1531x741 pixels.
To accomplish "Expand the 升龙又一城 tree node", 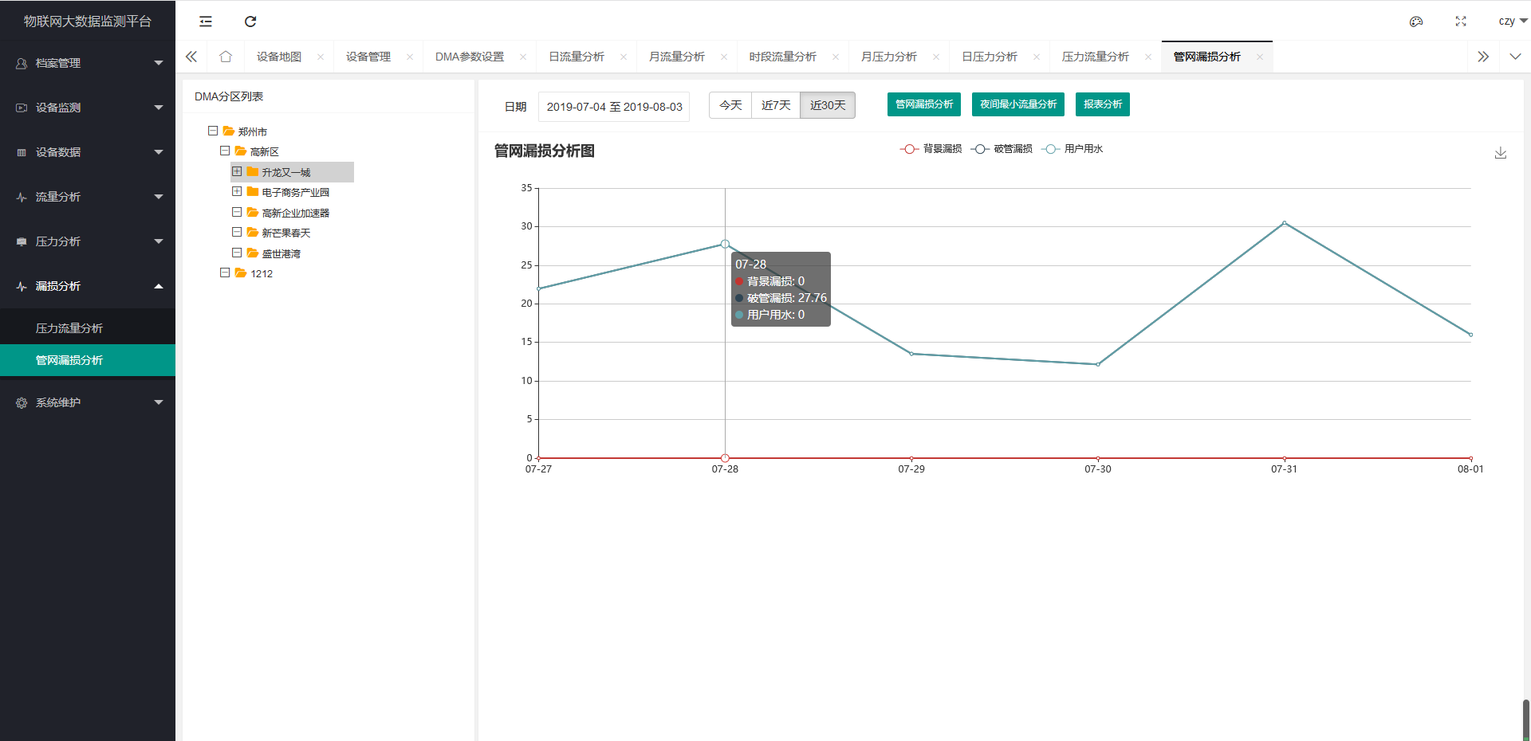I will (x=237, y=171).
